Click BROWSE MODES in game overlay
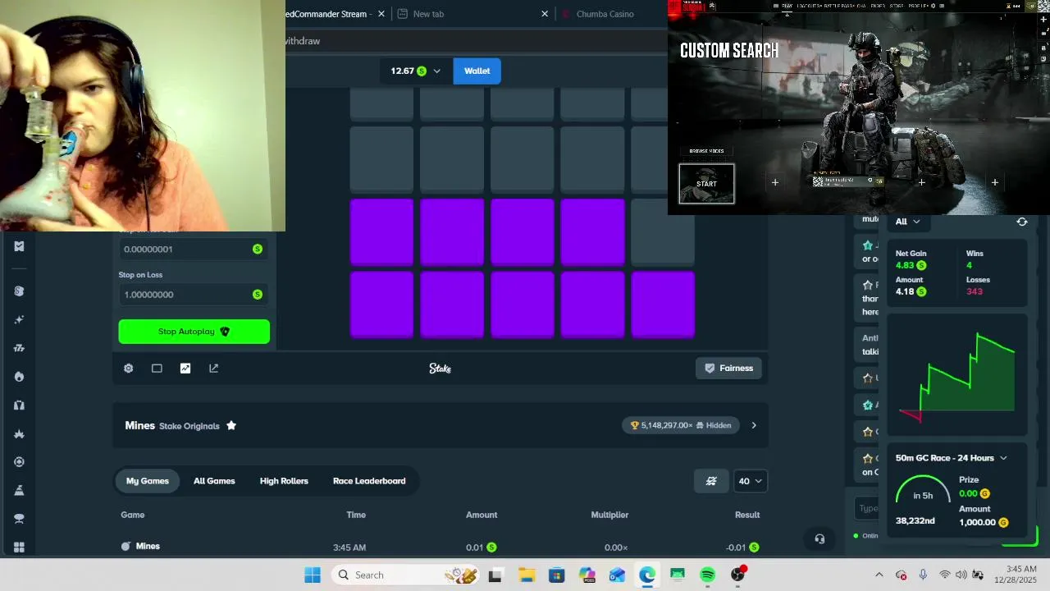This screenshot has width=1050, height=591. click(x=706, y=151)
